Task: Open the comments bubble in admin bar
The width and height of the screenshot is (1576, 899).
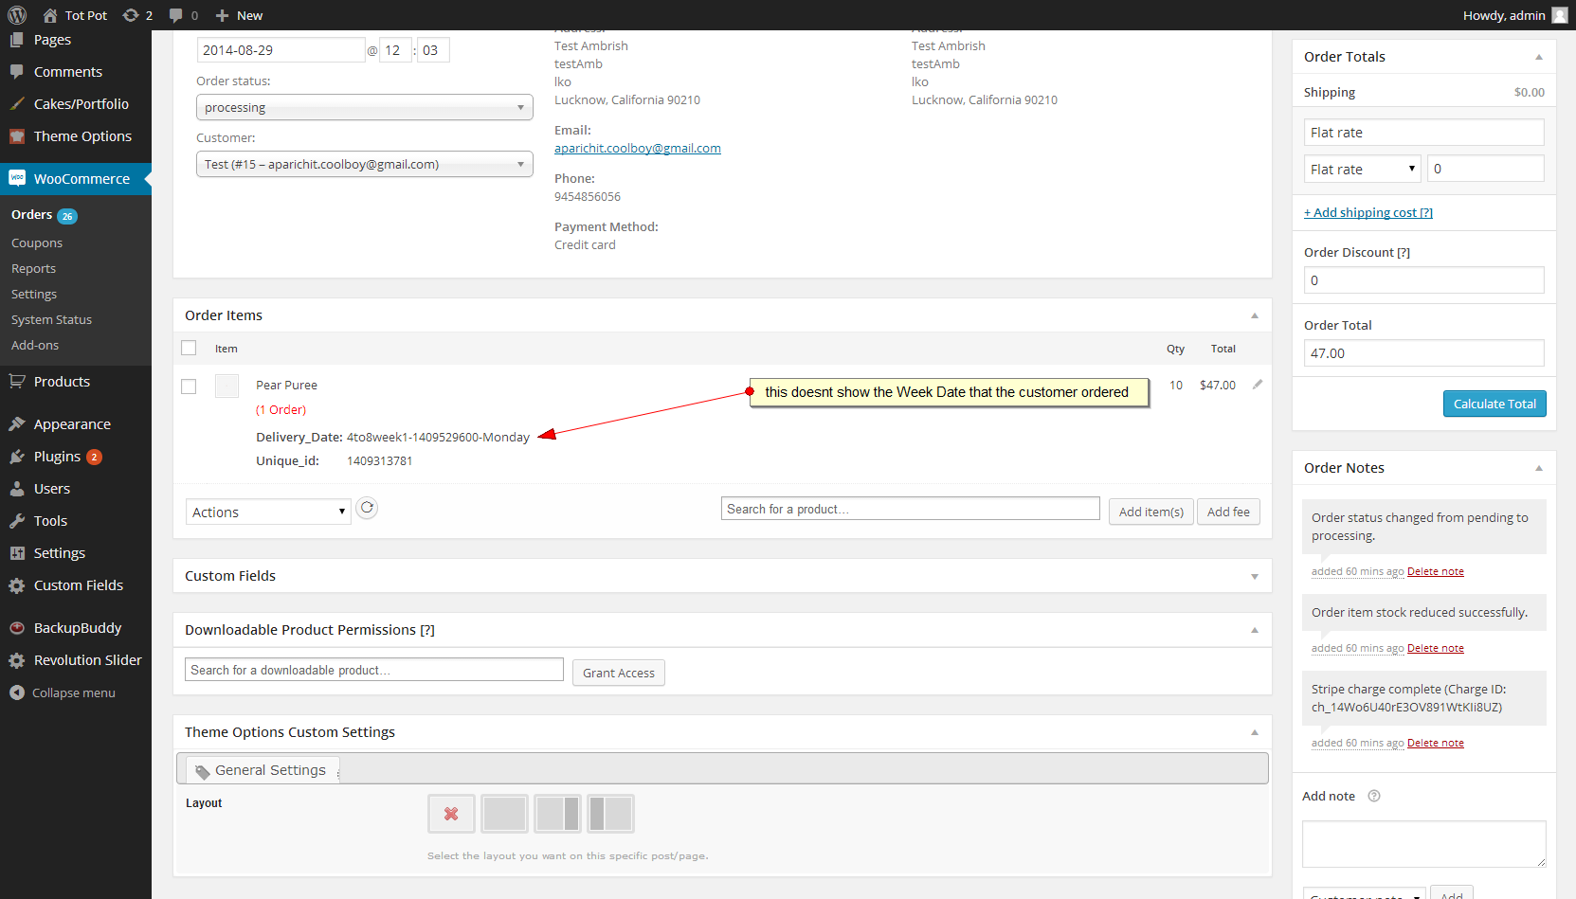Action: pyautogui.click(x=177, y=15)
